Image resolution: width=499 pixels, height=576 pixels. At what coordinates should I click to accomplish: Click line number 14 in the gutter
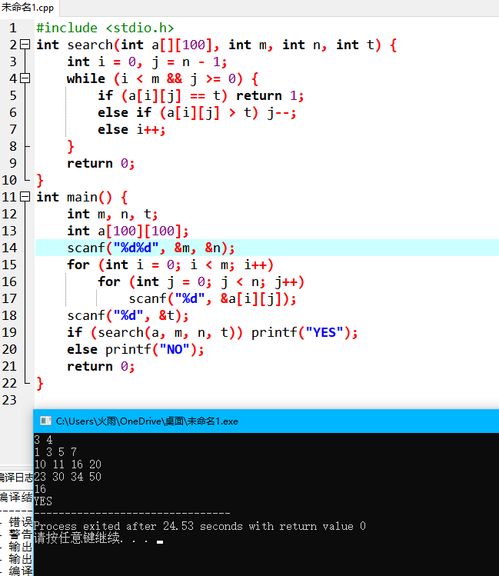pos(9,248)
